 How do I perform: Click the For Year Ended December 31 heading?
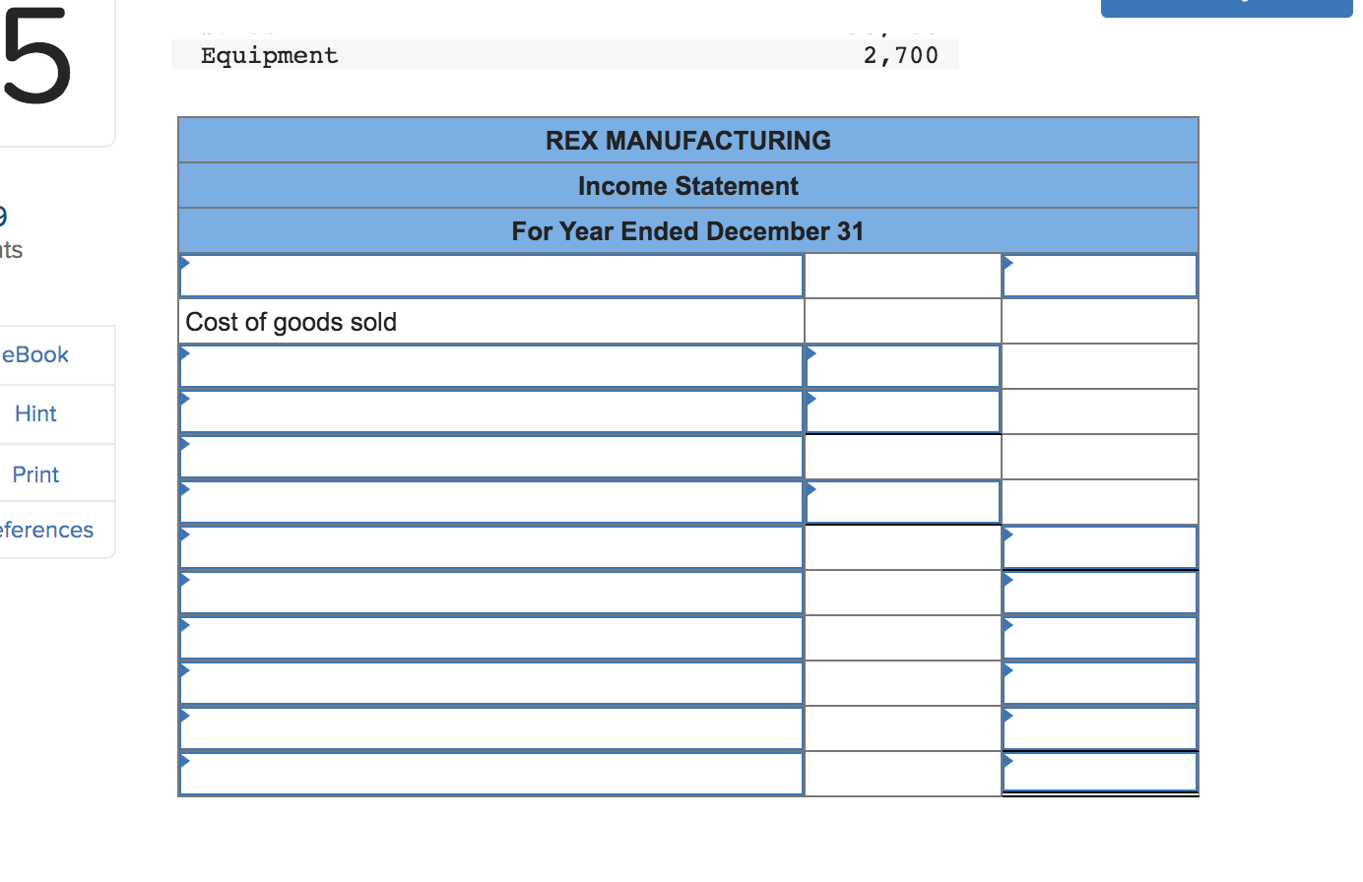pyautogui.click(x=688, y=231)
